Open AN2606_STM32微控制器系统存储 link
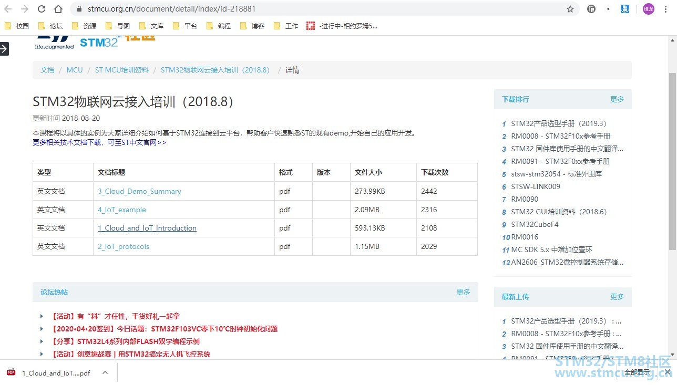The height and width of the screenshot is (385, 677). coord(568,263)
